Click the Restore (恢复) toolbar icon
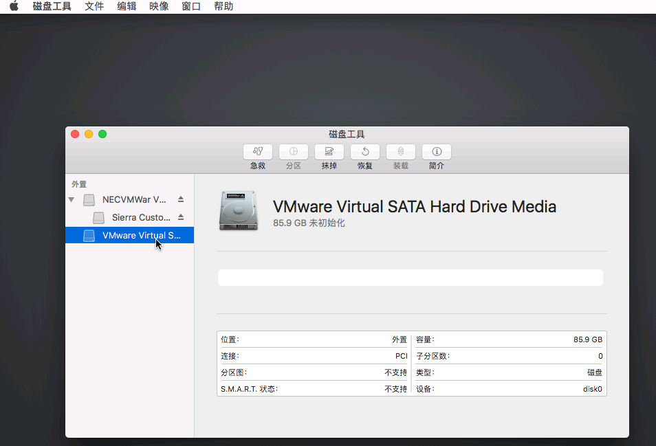The image size is (656, 446). coord(365,152)
